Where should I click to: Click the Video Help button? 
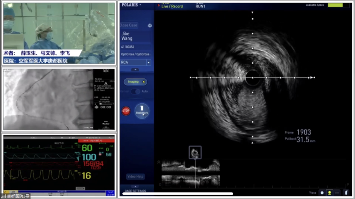(x=135, y=176)
